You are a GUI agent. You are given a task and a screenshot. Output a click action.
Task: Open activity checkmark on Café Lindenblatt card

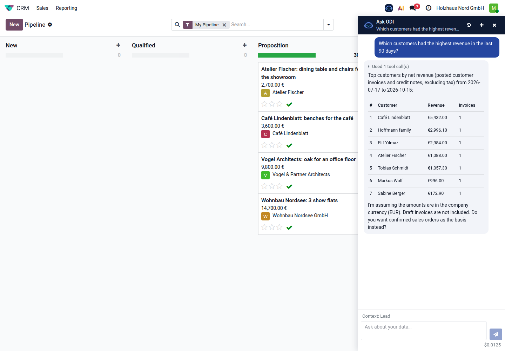click(x=289, y=145)
